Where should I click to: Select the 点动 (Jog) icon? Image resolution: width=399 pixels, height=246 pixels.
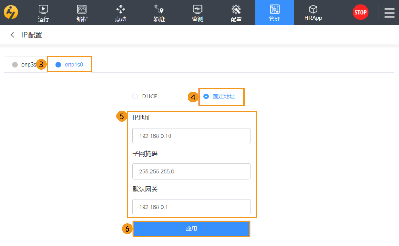120,9
